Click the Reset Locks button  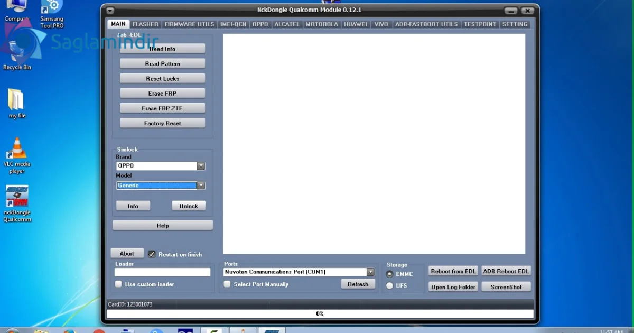click(162, 78)
